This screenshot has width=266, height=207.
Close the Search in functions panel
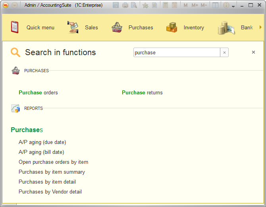pyautogui.click(x=253, y=52)
